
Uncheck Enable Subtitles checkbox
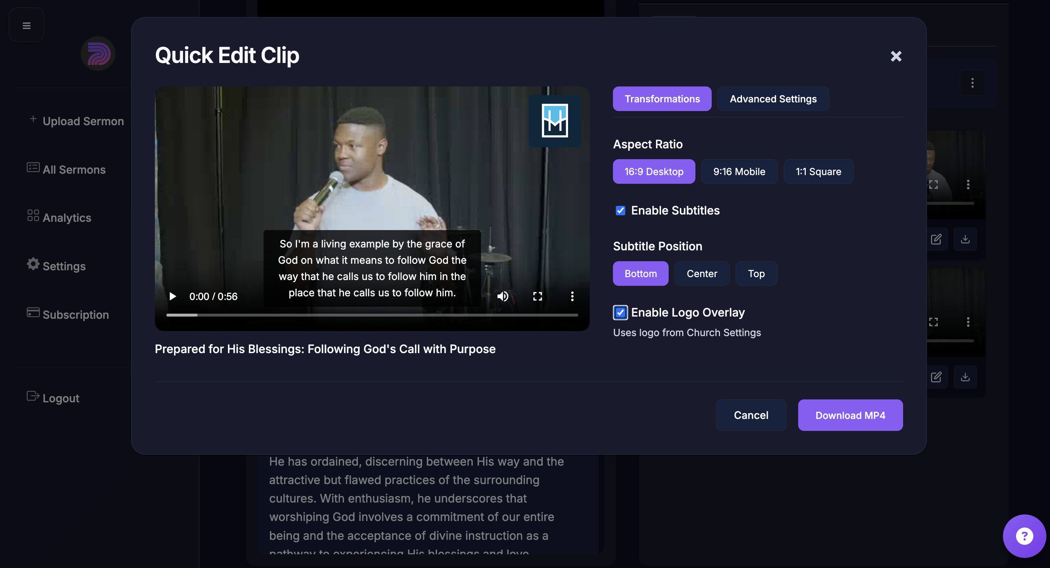621,211
